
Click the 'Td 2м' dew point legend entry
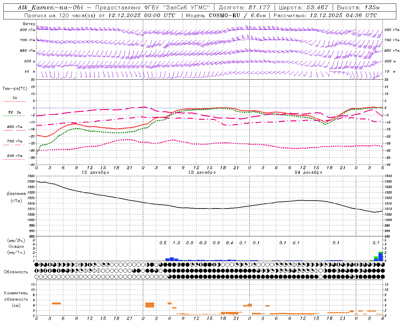[14, 112]
